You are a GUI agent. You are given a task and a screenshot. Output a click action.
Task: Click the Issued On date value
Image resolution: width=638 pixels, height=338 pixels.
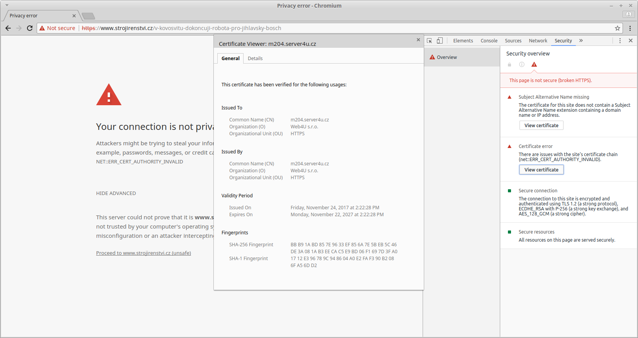335,208
